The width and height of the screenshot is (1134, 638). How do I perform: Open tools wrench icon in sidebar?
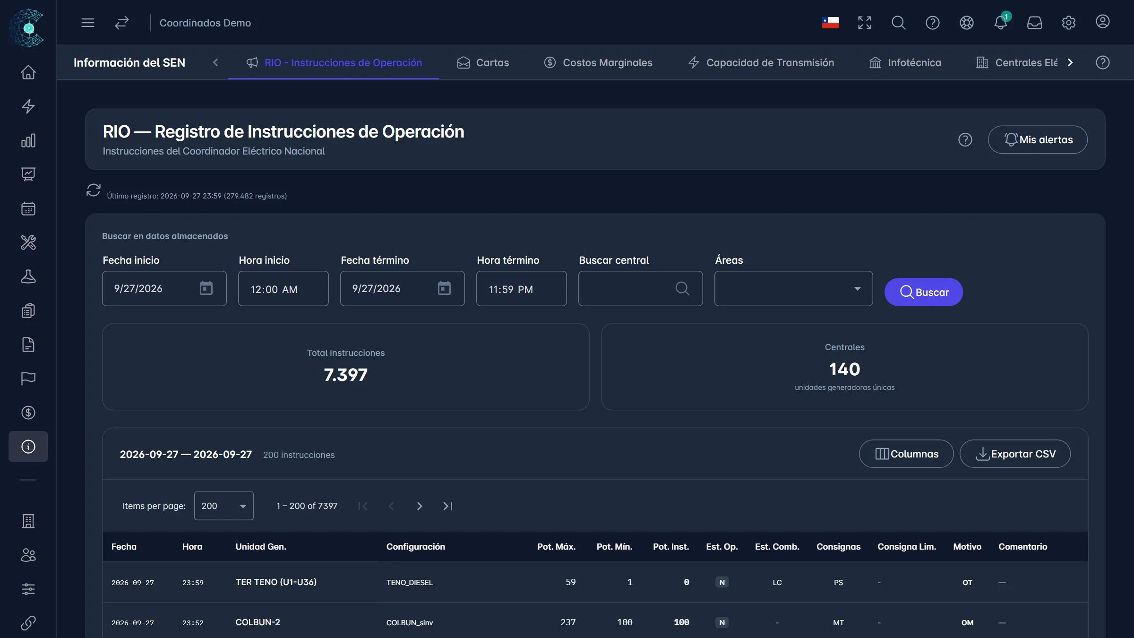click(x=28, y=242)
